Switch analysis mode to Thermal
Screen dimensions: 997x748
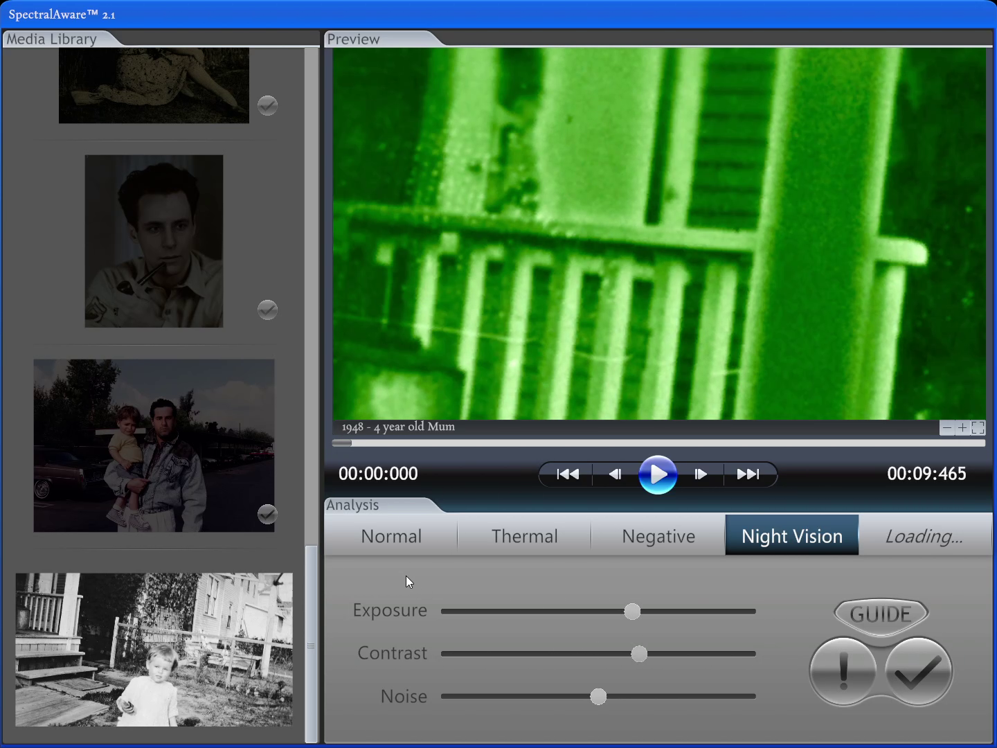[x=524, y=535]
